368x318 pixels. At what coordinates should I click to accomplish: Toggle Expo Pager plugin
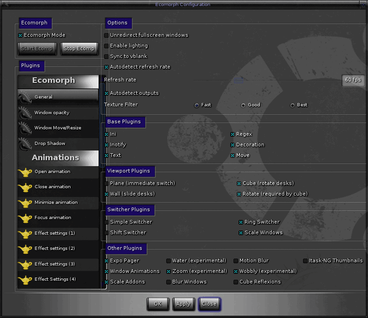click(106, 261)
